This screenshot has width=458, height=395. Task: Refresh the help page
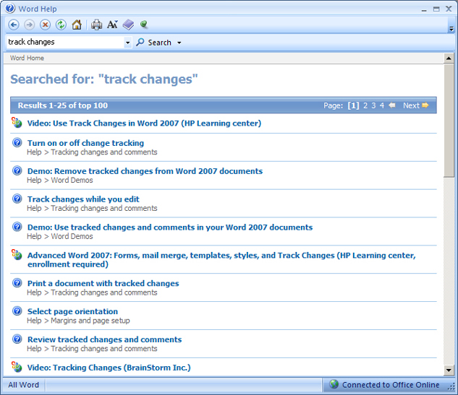(61, 25)
